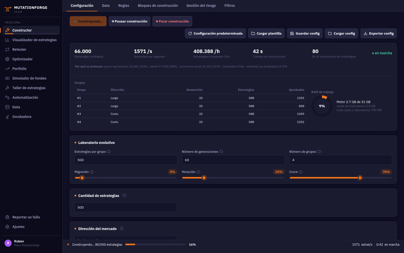Click the info icon next to Mutación

(198, 172)
